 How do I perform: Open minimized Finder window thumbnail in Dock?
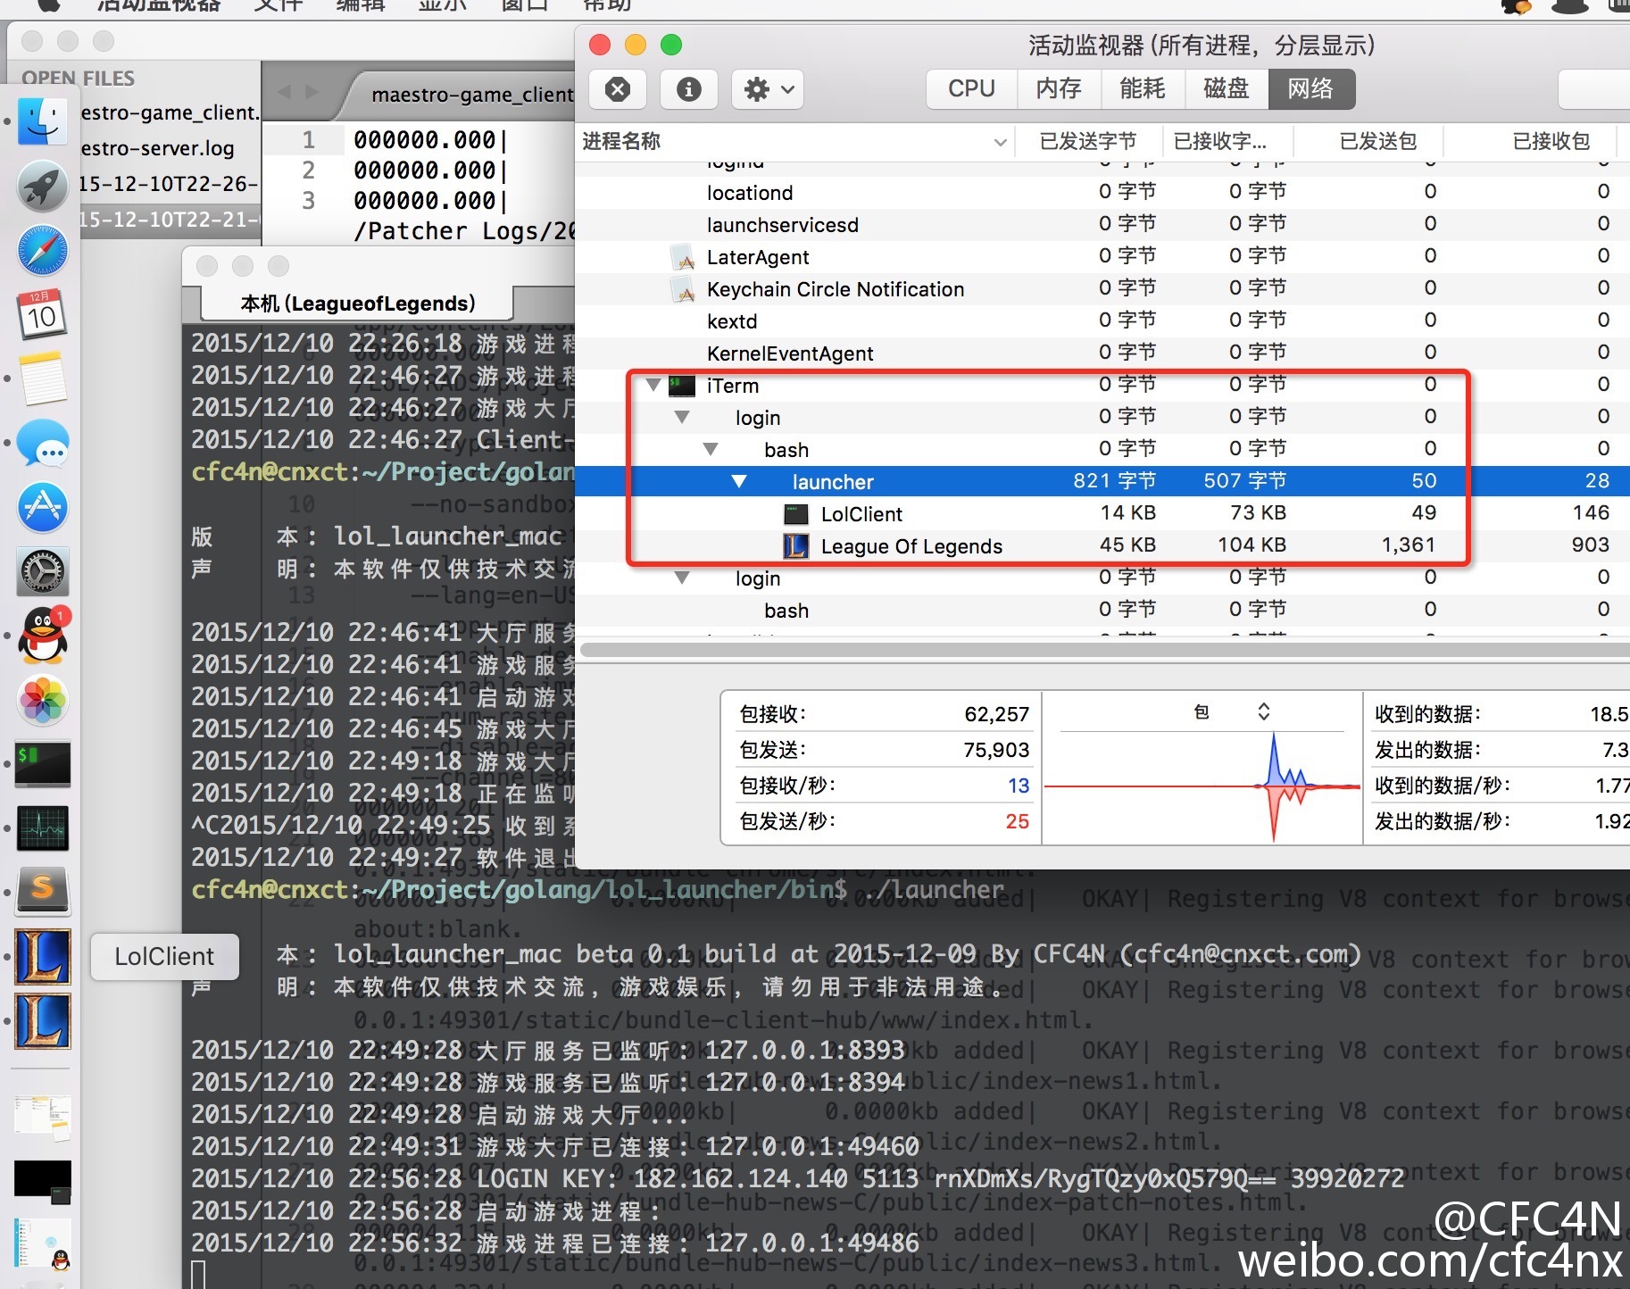click(43, 1118)
